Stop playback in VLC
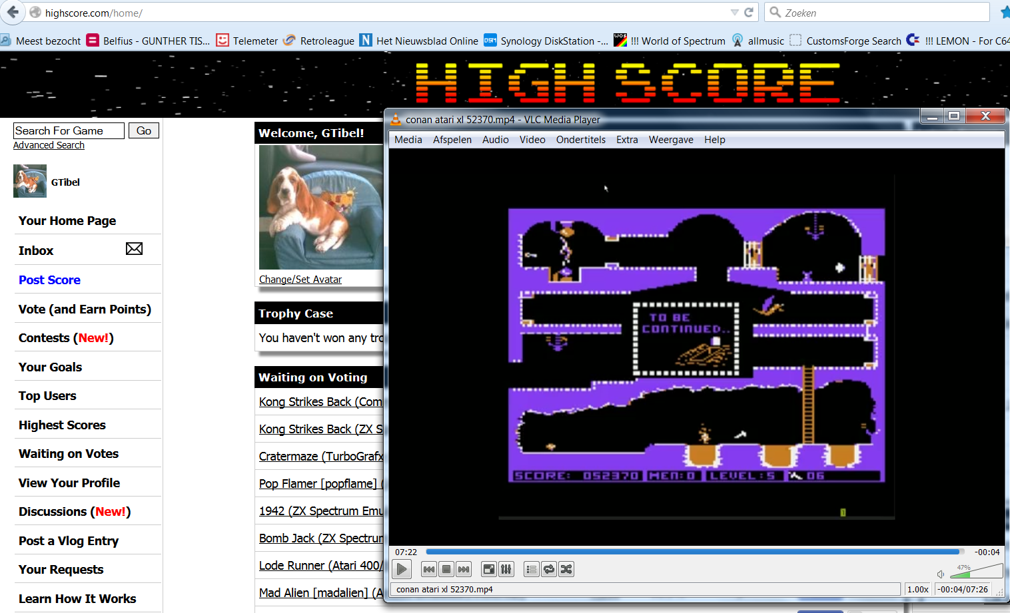The height and width of the screenshot is (613, 1010). 446,569
